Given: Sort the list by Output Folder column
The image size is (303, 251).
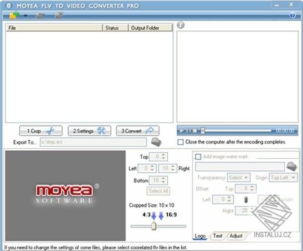Looking at the screenshot, I should click(x=150, y=28).
